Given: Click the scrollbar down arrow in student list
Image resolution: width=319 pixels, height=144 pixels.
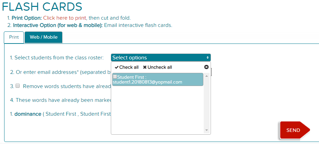Looking at the screenshot, I should pos(206,130).
